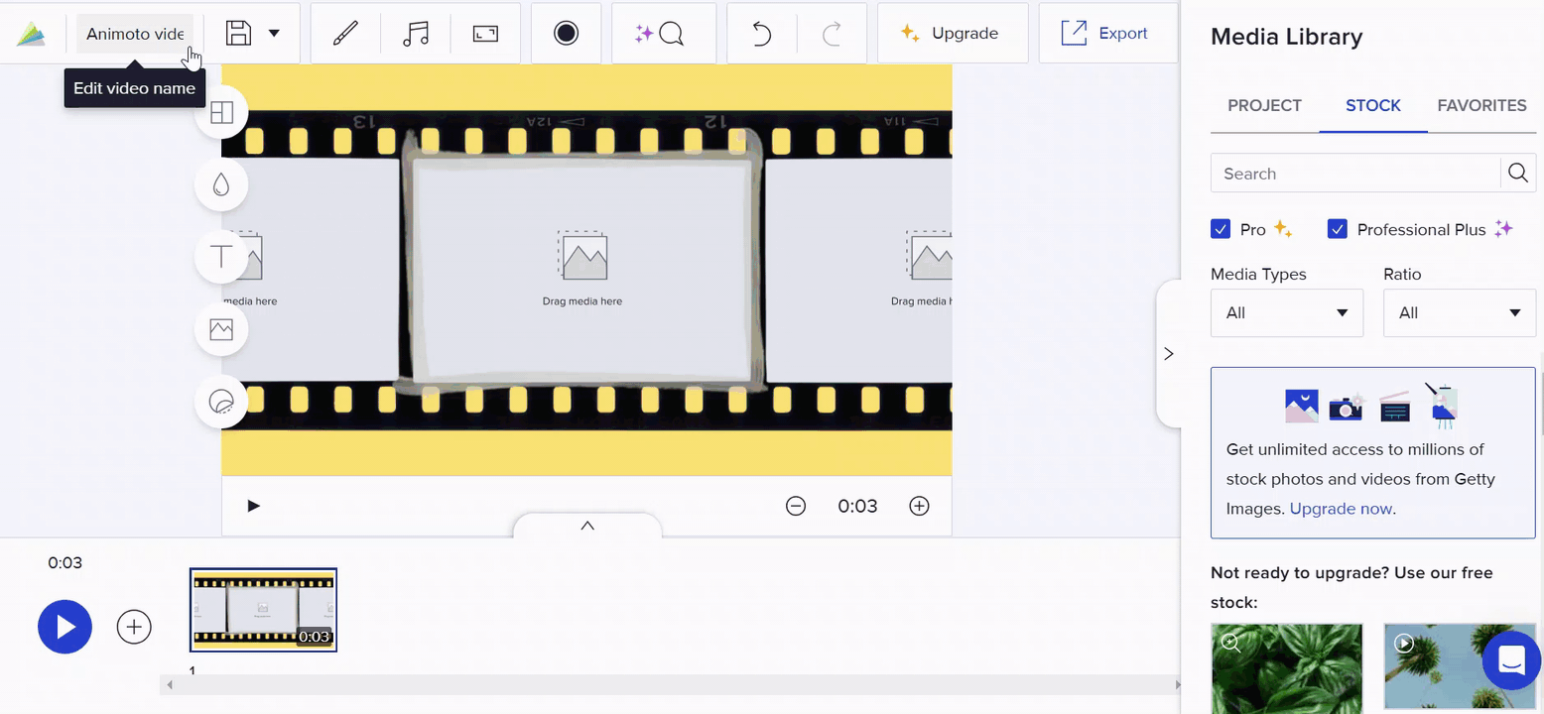Screen dimensions: 1544x714
Task: Disable the Professional Plus filter
Action: (x=1338, y=228)
